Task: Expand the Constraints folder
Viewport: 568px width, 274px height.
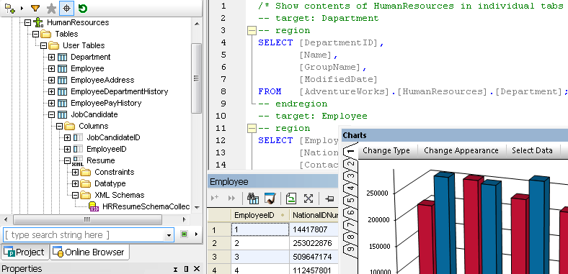Action: point(76,173)
